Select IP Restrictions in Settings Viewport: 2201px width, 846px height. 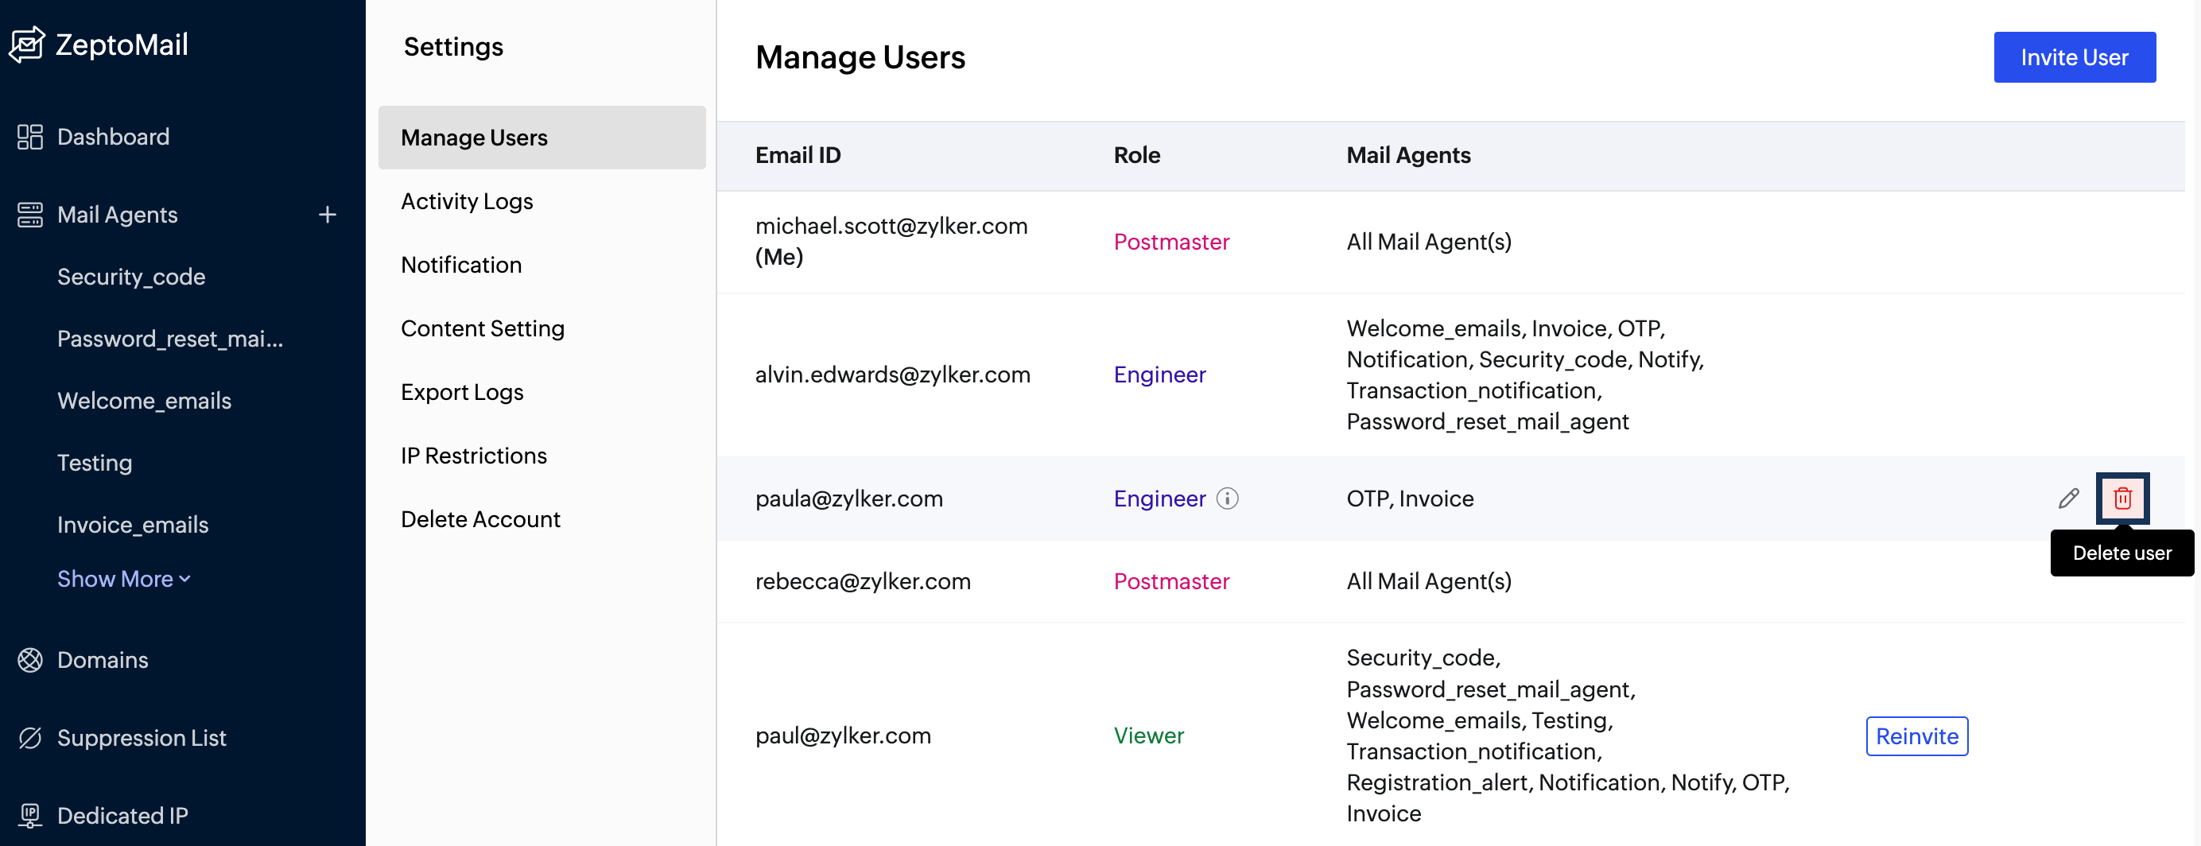point(473,456)
